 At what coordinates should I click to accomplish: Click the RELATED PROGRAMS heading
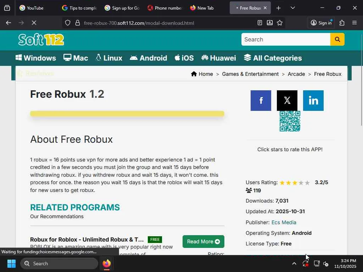click(x=75, y=207)
